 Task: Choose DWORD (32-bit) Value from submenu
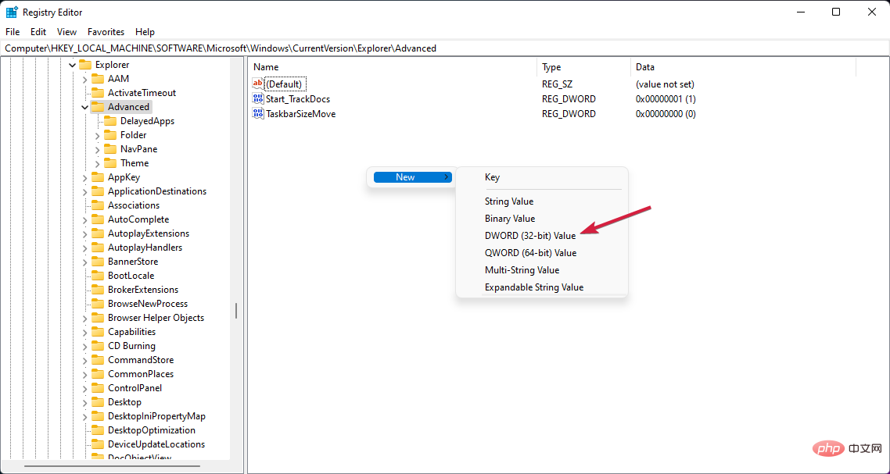click(529, 236)
